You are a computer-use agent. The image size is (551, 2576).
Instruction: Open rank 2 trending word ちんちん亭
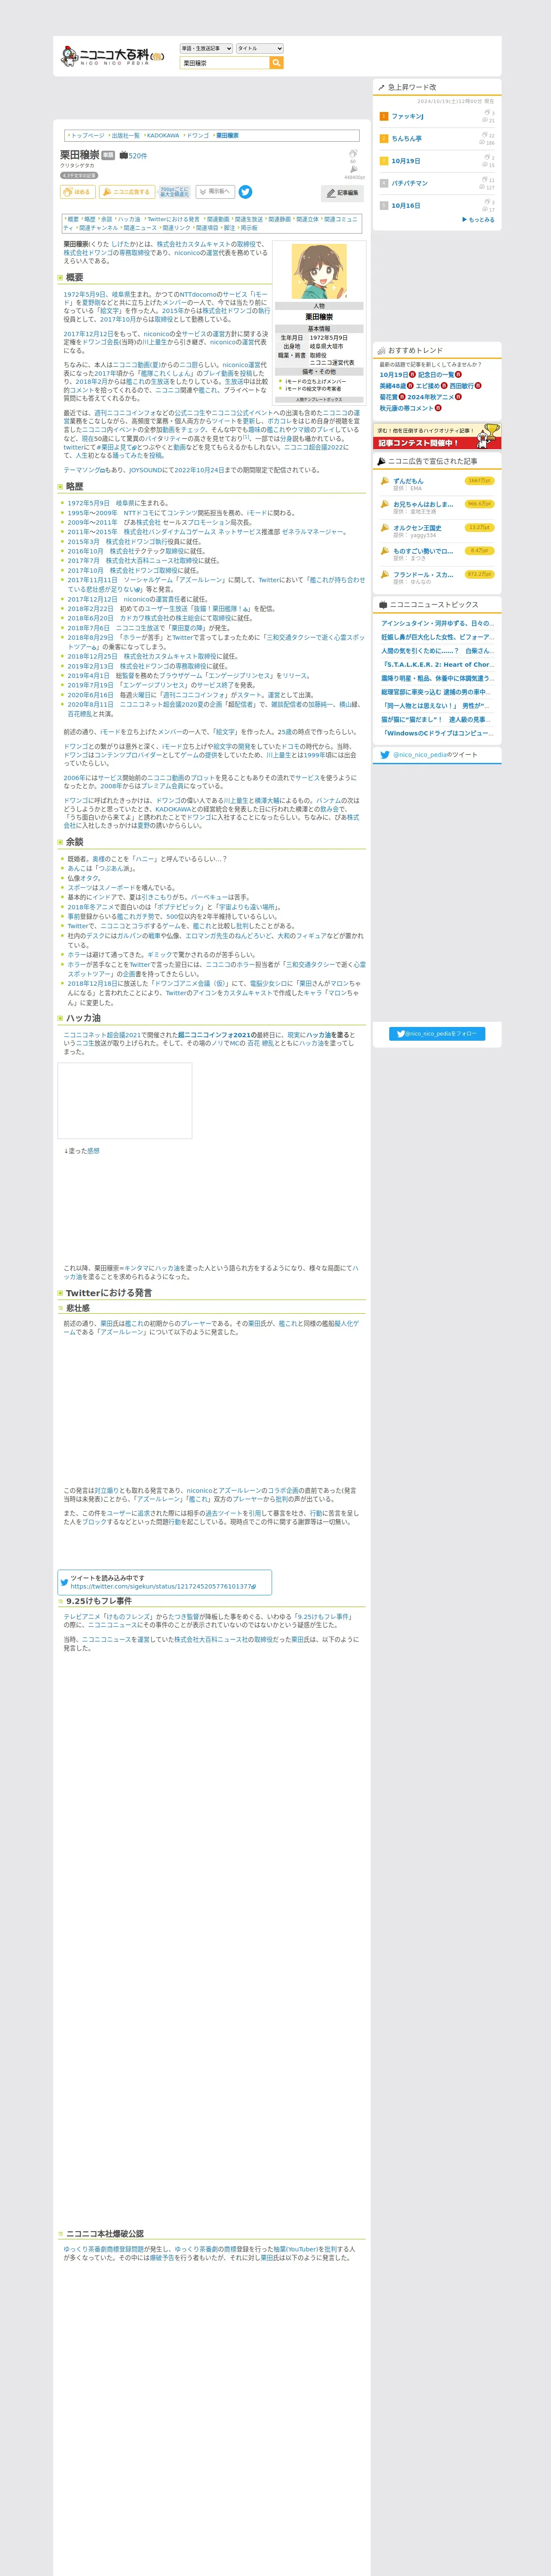(x=407, y=139)
